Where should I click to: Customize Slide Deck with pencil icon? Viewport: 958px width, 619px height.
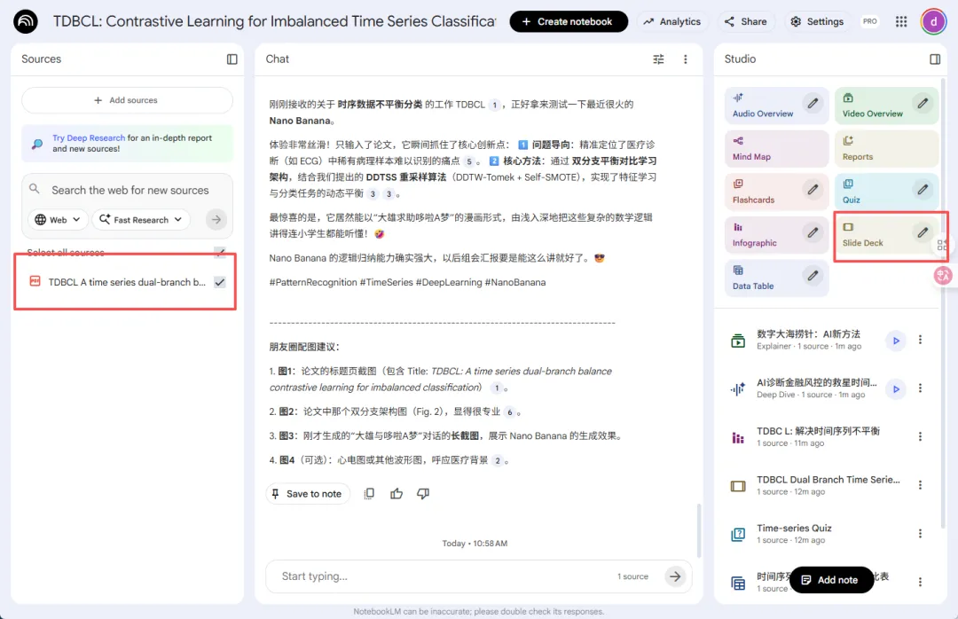click(x=923, y=232)
